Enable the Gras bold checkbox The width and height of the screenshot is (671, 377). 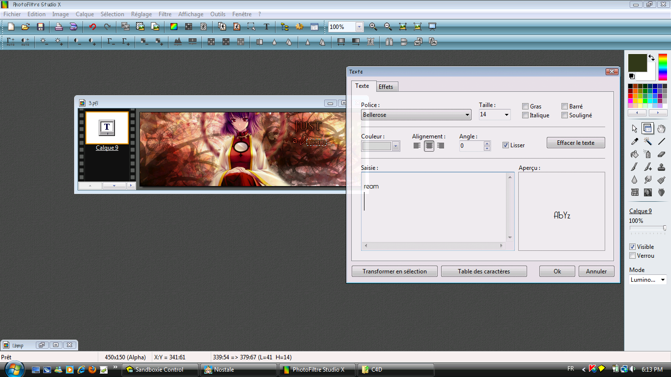(x=525, y=106)
